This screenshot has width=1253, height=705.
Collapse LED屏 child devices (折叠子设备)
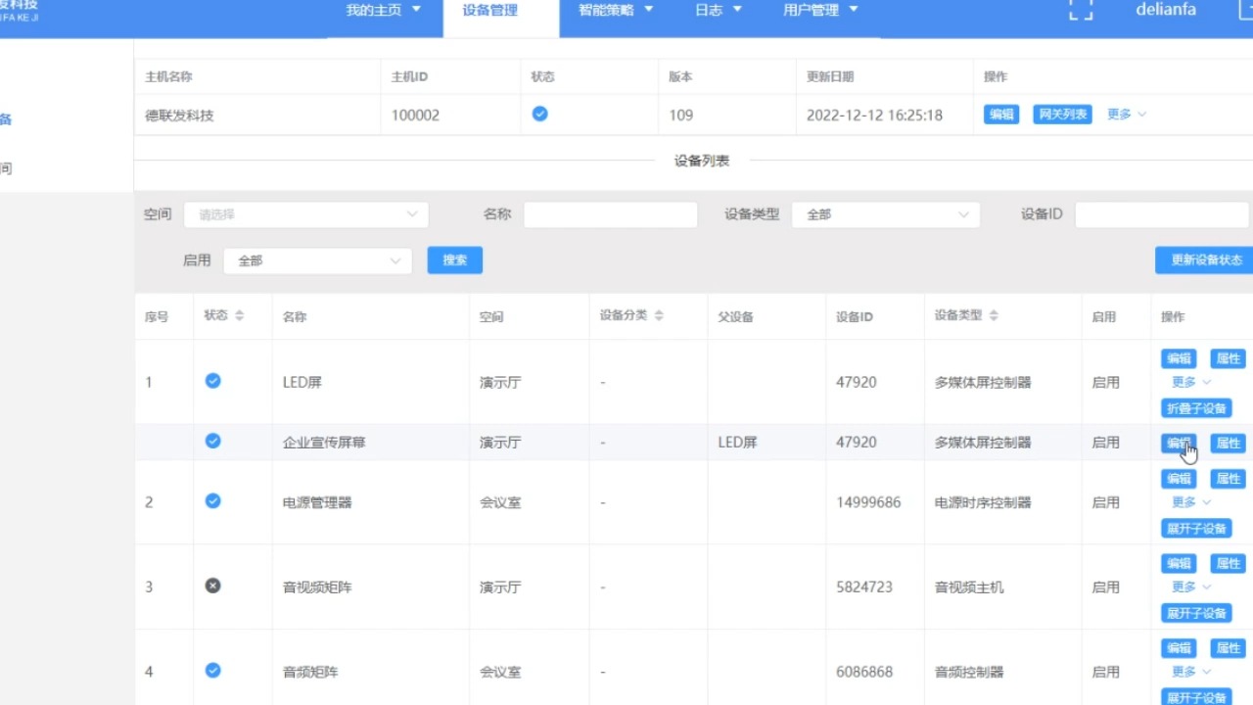(1196, 408)
